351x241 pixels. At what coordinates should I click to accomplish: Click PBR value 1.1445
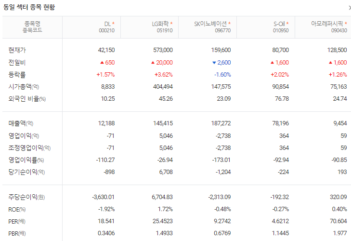[281, 234]
